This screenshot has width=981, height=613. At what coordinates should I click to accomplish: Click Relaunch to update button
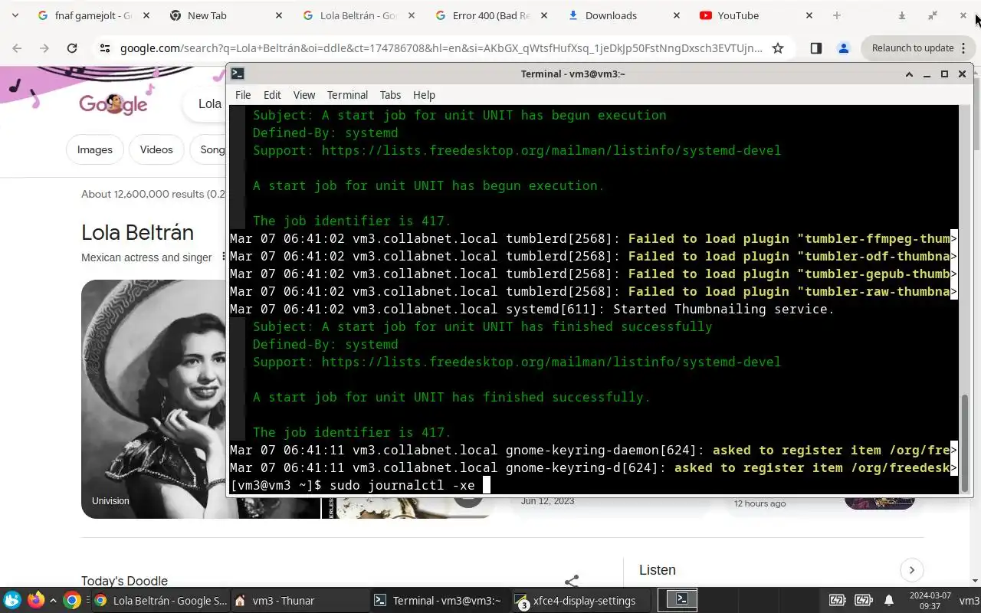tap(913, 48)
